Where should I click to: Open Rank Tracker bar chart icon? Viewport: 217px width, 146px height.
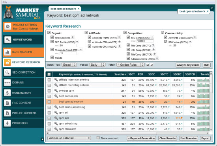7,52
